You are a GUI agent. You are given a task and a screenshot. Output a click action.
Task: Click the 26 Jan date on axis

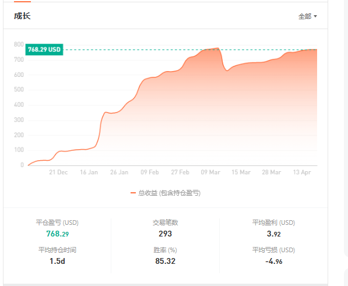click(x=119, y=172)
